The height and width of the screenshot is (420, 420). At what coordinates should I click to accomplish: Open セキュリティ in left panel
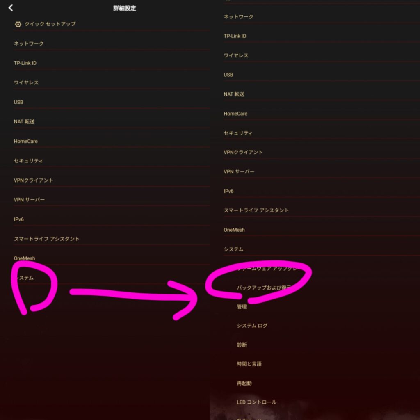[112, 161]
